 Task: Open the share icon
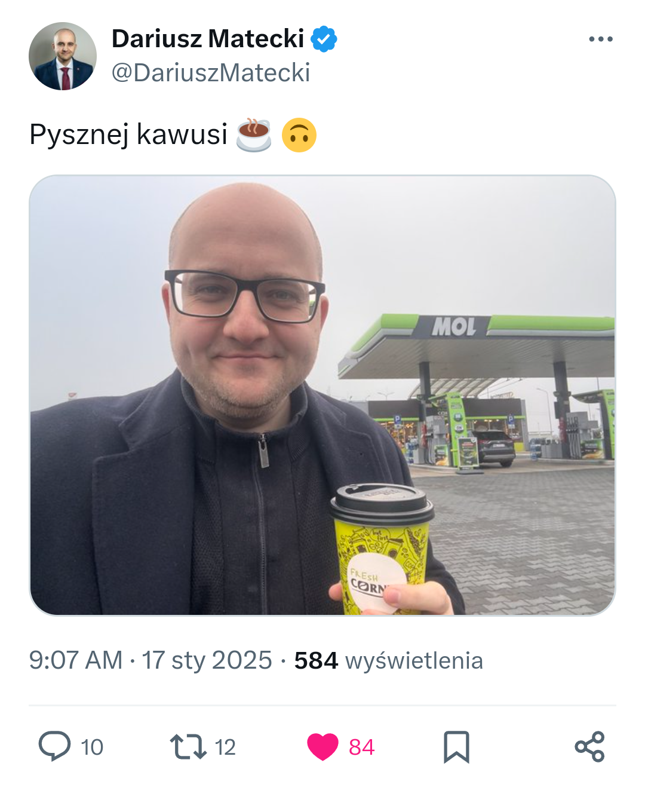[x=590, y=747]
